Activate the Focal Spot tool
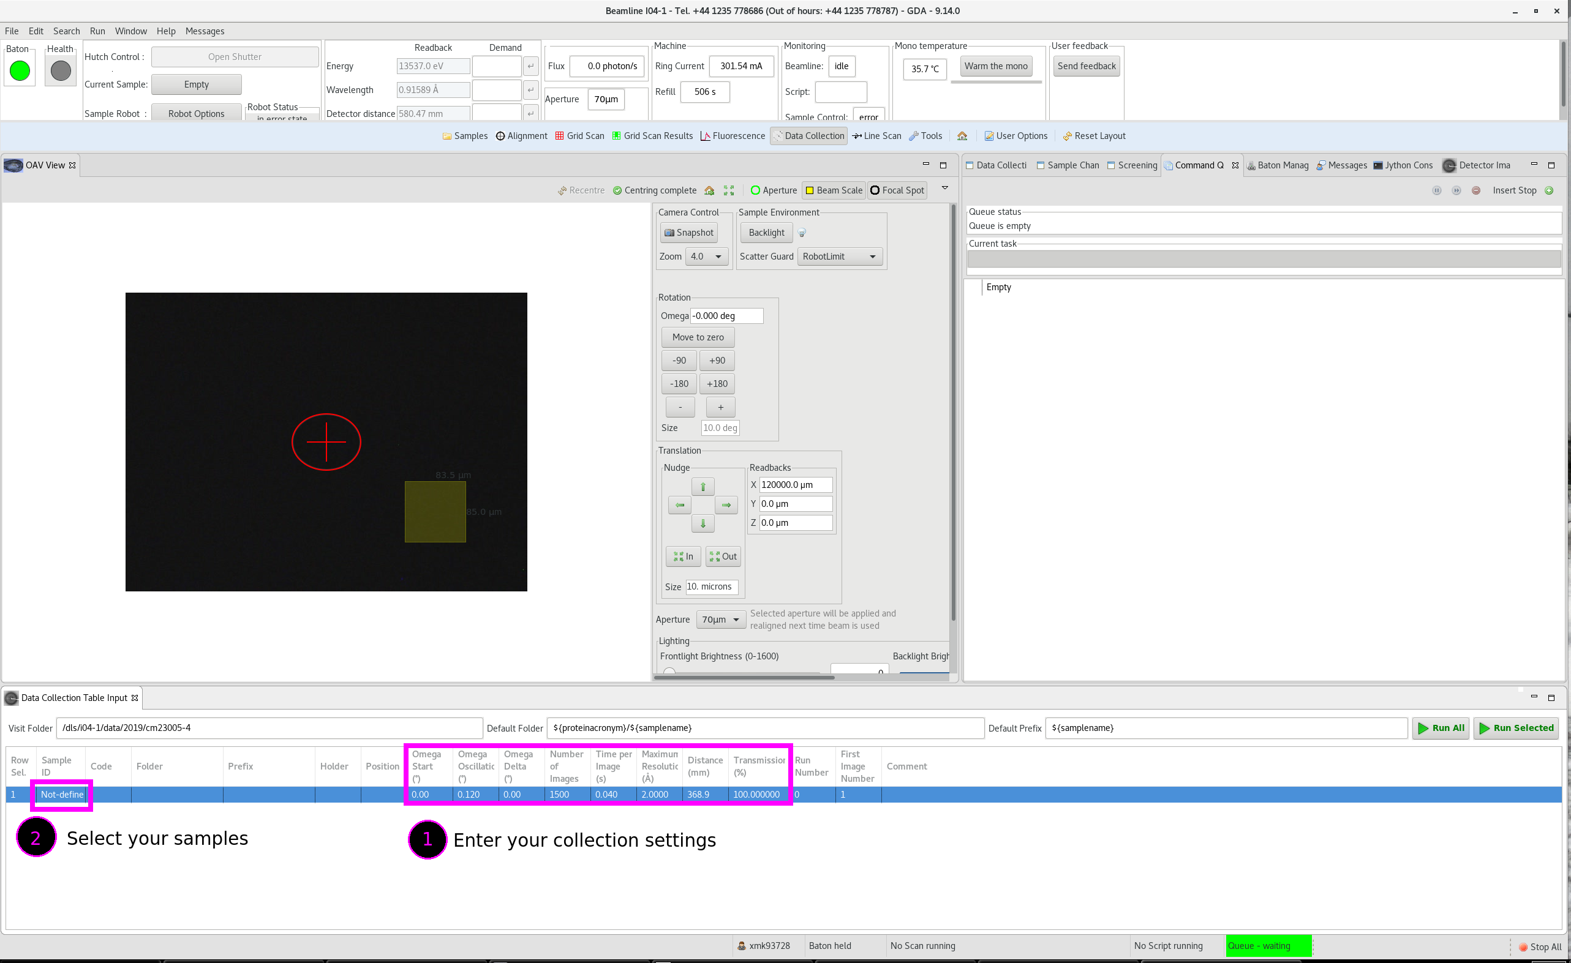 click(897, 190)
